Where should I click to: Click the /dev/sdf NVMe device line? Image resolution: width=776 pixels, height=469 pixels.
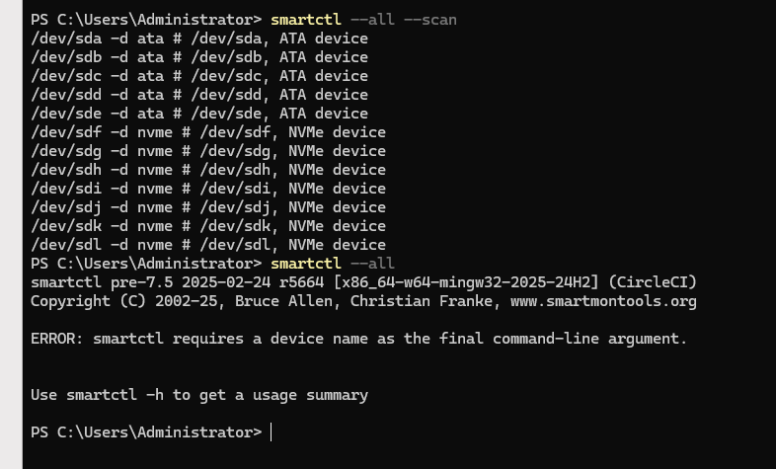(207, 132)
